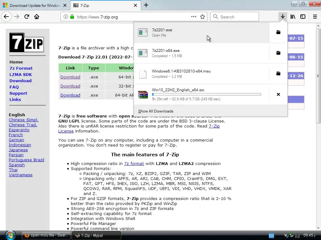Open containing folder for Windows6.1-KB3102810-x64.msu

click(x=278, y=73)
